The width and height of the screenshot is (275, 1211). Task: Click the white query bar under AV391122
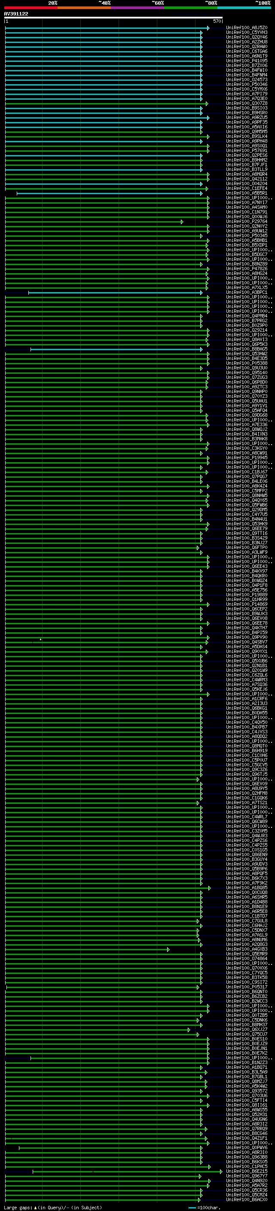[x=113, y=18]
